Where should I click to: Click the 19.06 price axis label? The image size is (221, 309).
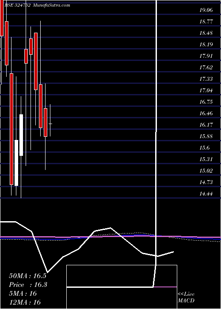[x=206, y=10]
